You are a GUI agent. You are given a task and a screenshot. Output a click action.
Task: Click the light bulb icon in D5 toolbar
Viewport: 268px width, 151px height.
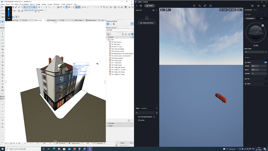point(194,6)
